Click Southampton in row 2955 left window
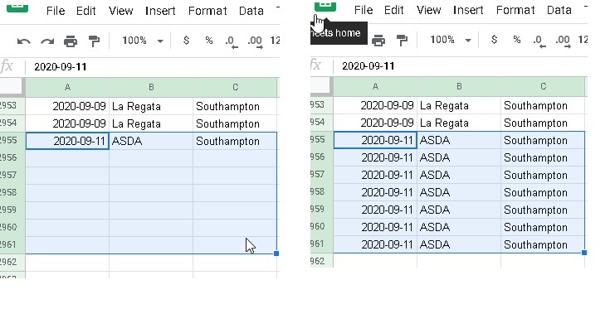Screen dimensions: 615x309 point(235,141)
